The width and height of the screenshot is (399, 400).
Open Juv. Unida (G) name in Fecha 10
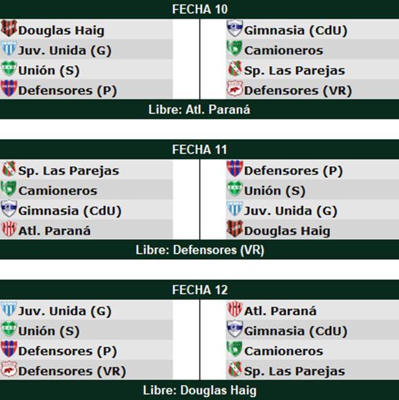point(65,51)
